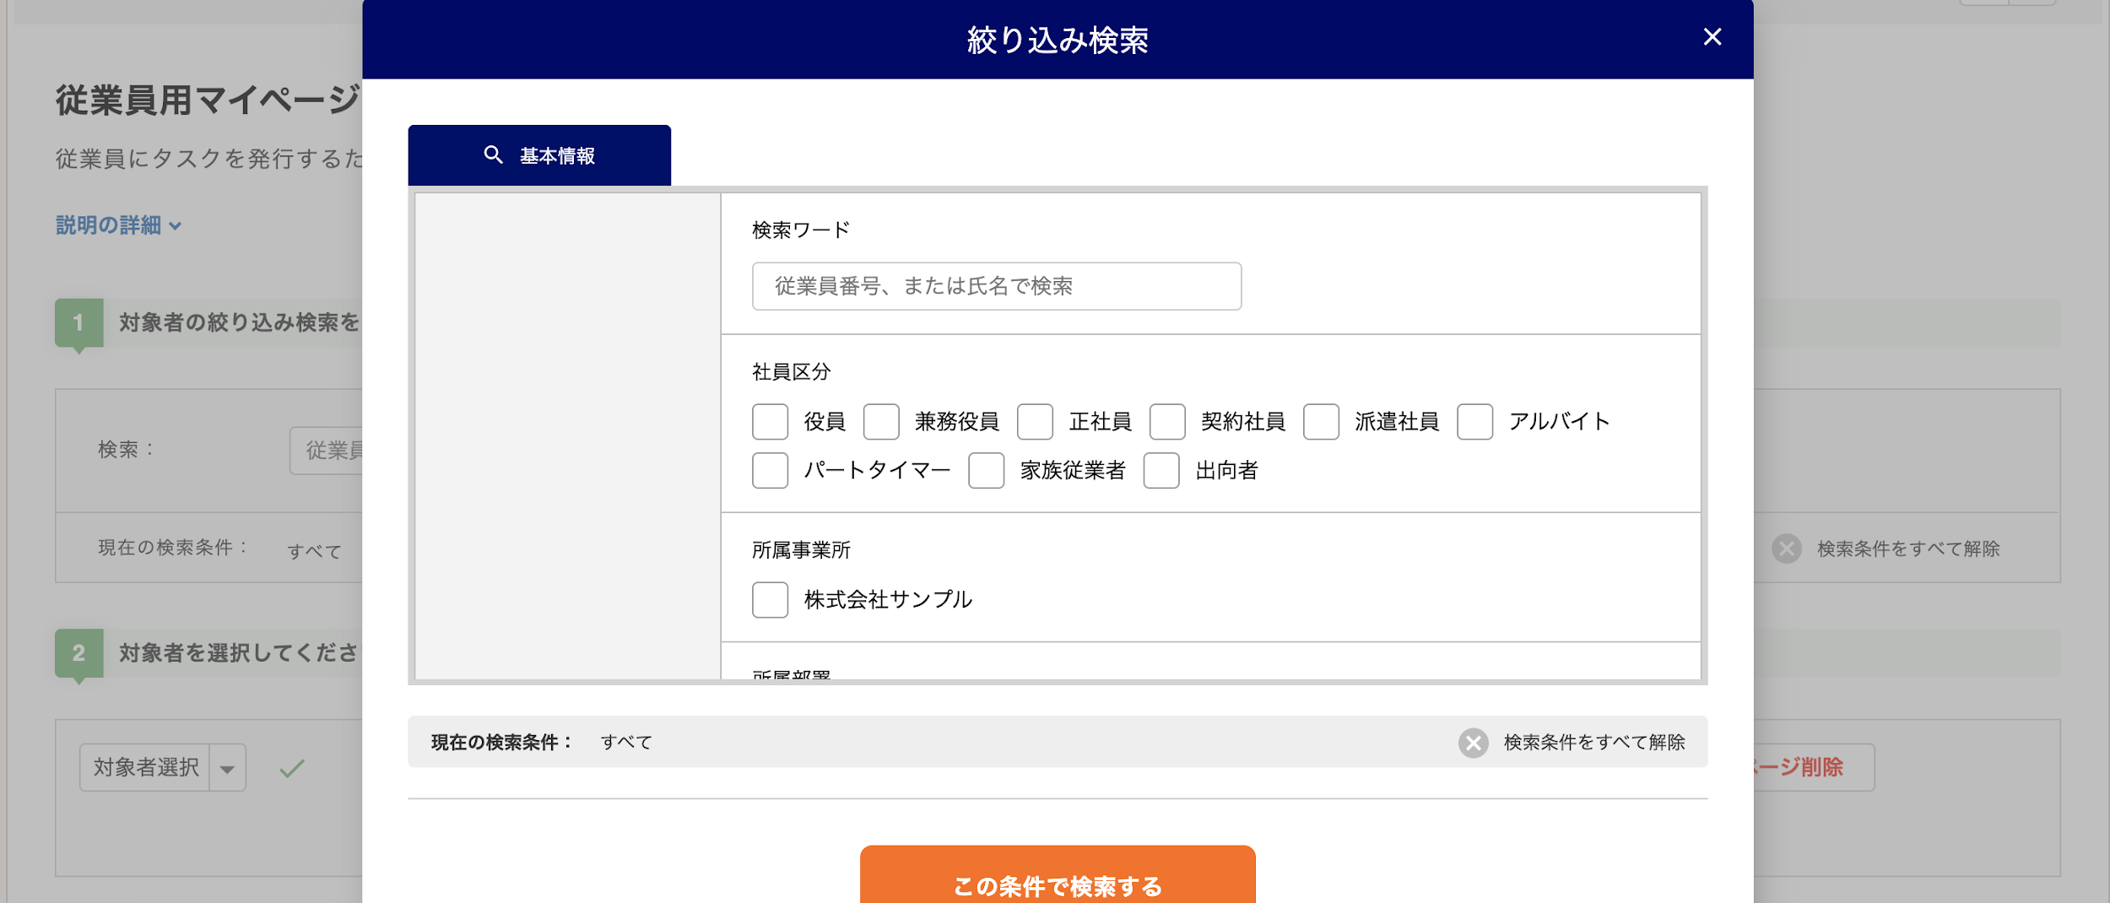This screenshot has height=903, width=2110.
Task: Click 検索条件をすべて解除 on the background page
Action: pyautogui.click(x=1908, y=549)
